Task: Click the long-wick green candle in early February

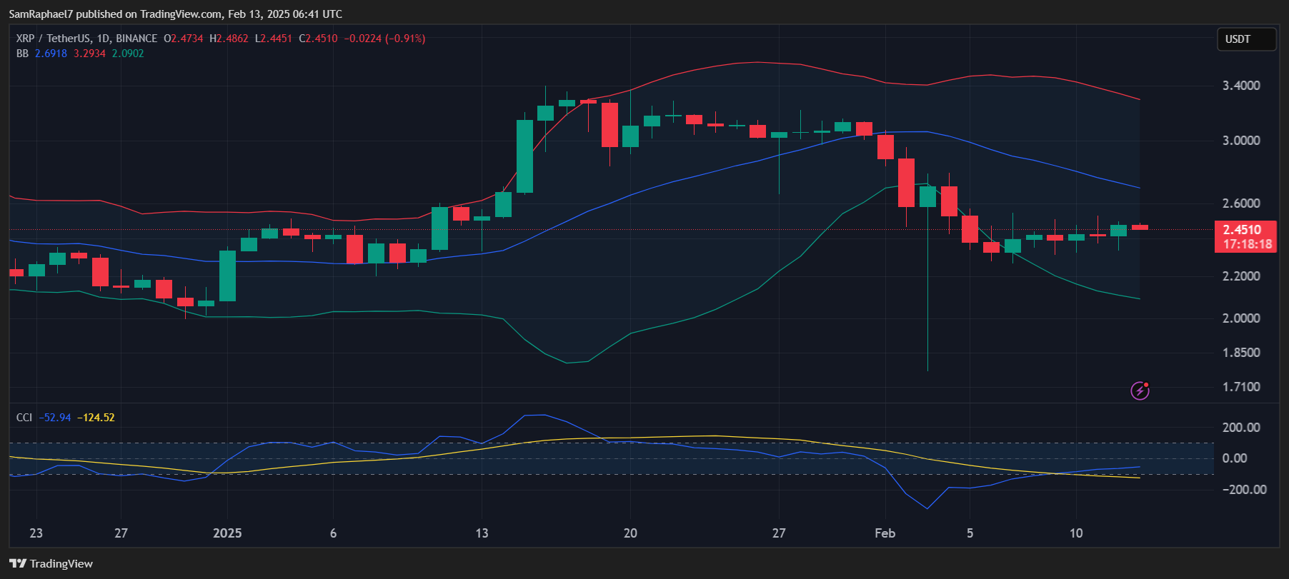Action: [x=927, y=196]
